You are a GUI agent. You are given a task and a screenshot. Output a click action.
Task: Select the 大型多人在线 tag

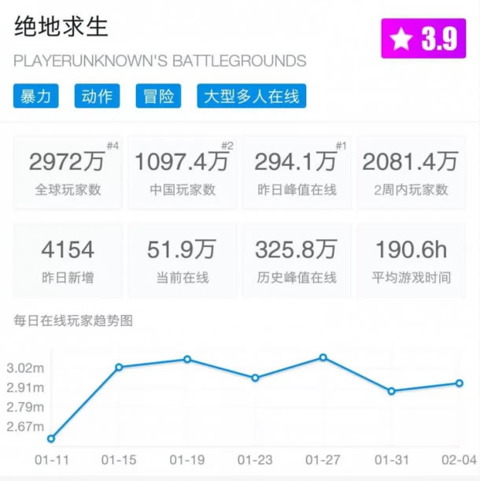[x=252, y=96]
